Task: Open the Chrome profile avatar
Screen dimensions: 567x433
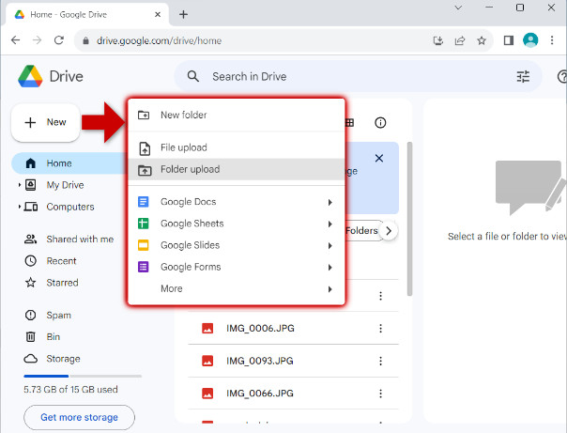Action: pos(530,40)
